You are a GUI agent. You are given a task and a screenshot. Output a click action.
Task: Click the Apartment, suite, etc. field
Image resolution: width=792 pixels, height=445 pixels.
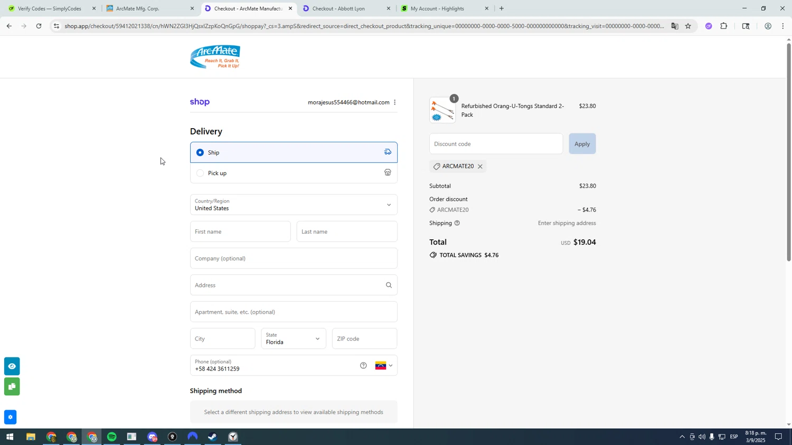(x=294, y=312)
